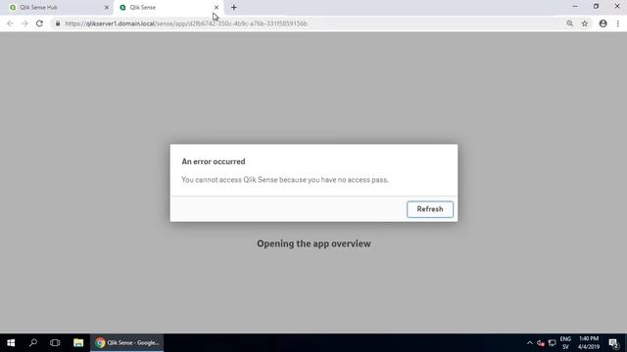This screenshot has height=352, width=627.
Task: Bookmark this page with the star icon
Action: tap(585, 23)
